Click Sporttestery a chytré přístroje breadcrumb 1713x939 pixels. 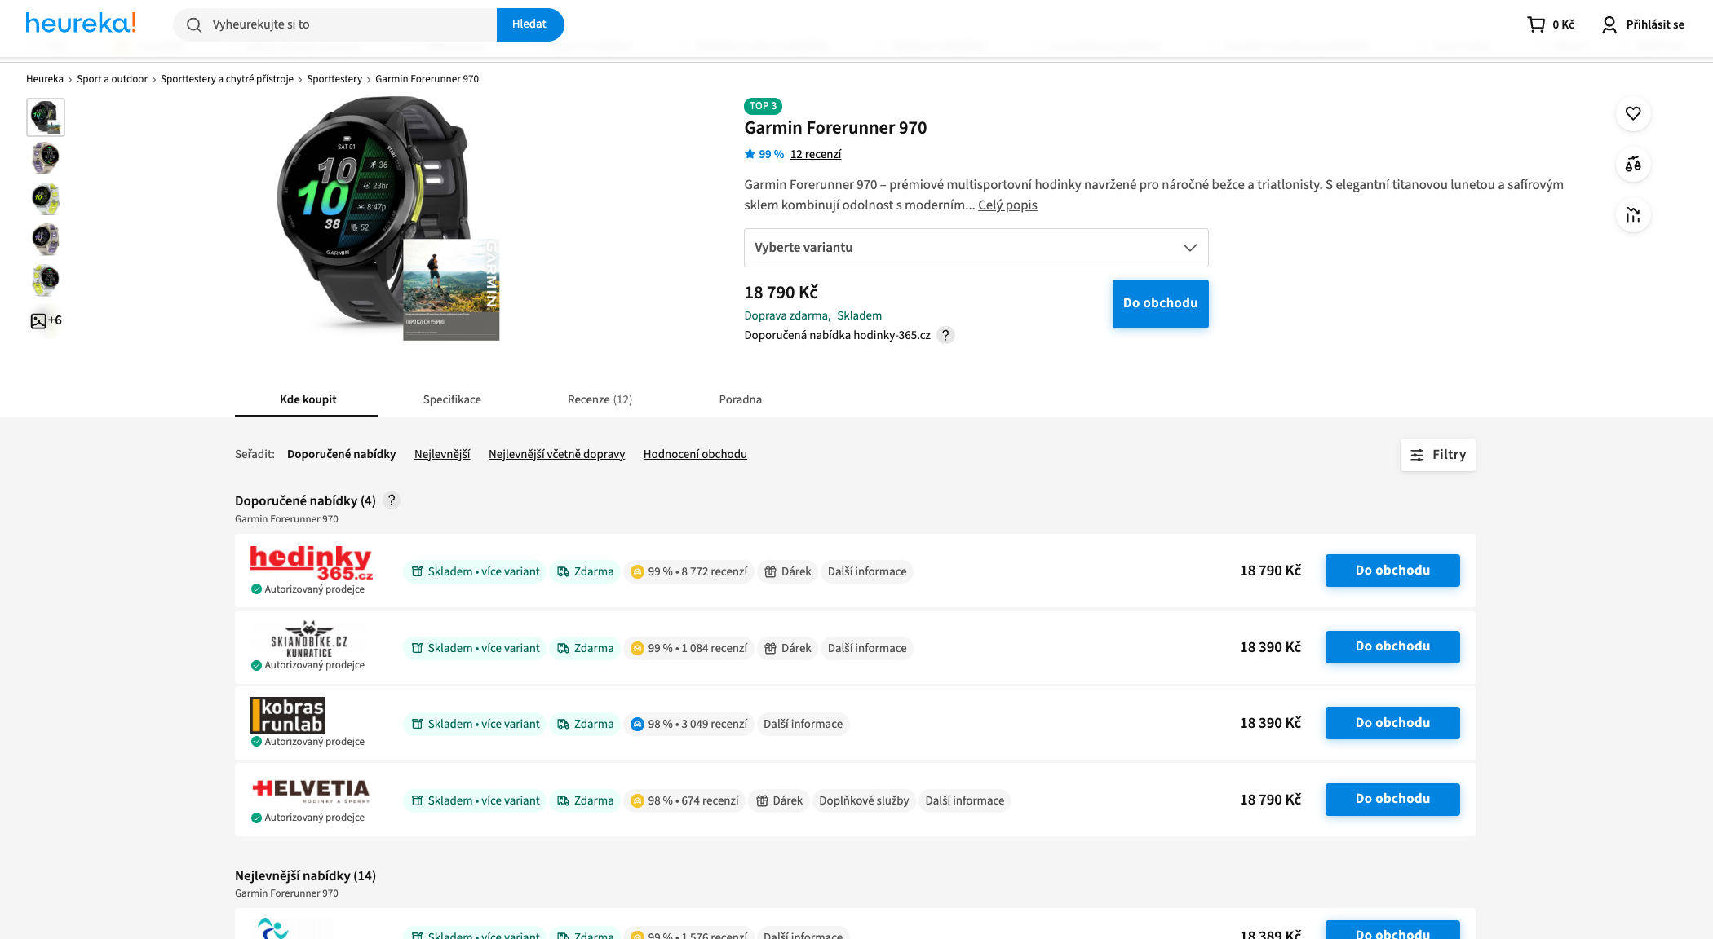coord(227,79)
